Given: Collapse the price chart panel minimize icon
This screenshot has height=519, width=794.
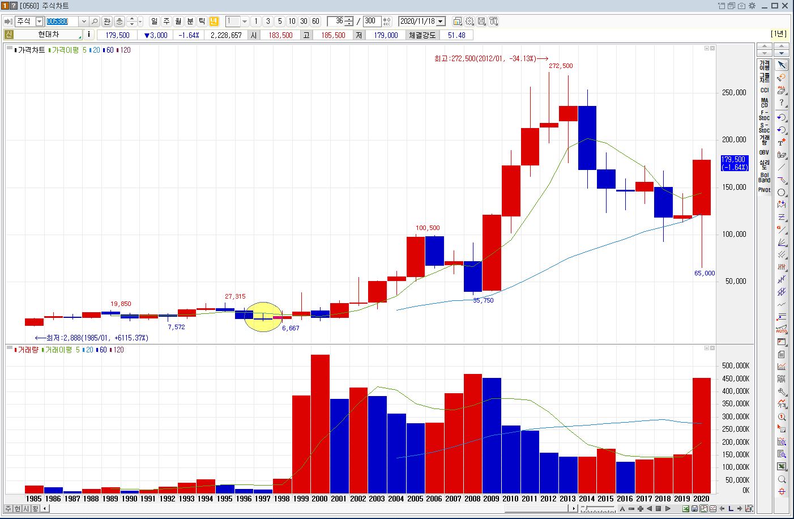Looking at the screenshot, I should (707, 48).
